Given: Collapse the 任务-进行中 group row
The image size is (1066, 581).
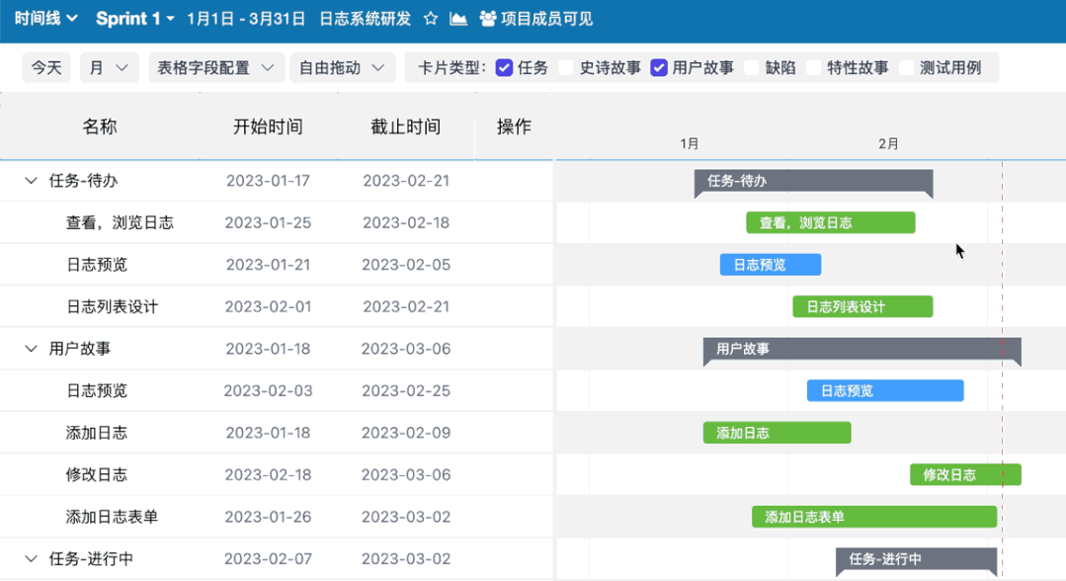Looking at the screenshot, I should (31, 558).
